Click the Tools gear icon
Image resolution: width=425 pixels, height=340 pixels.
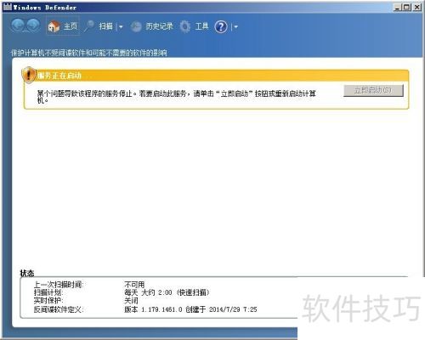pyautogui.click(x=185, y=26)
